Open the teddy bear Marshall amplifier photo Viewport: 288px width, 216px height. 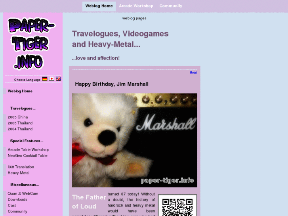click(x=135, y=140)
